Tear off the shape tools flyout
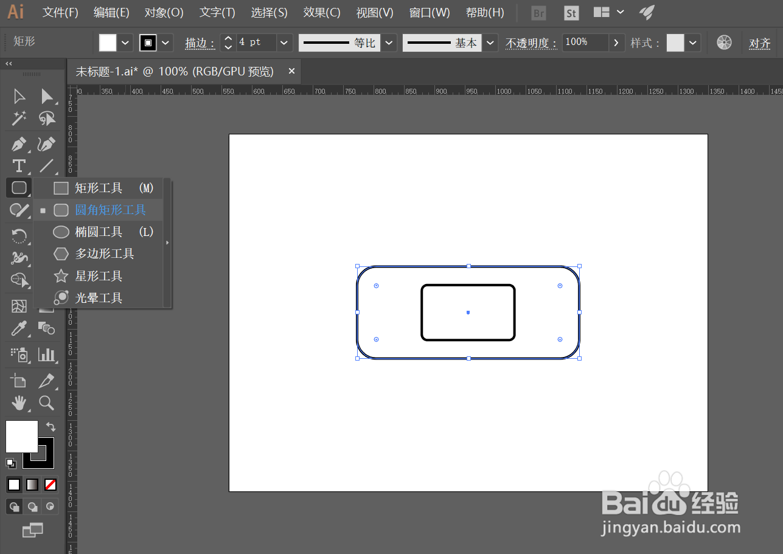The width and height of the screenshot is (783, 554). click(167, 243)
